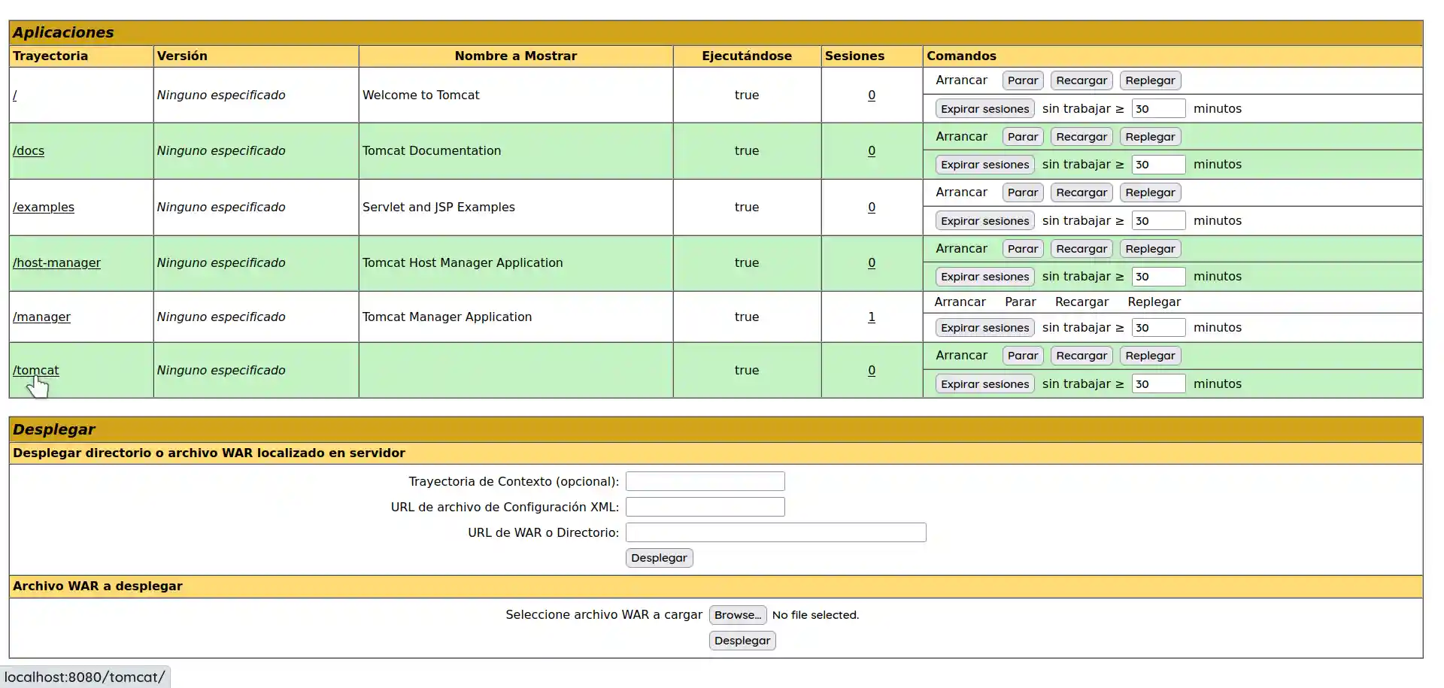Stop the /docs application with Parar

click(1022, 137)
